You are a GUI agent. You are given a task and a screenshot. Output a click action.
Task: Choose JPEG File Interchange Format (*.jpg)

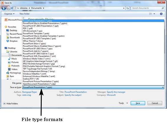pos(93,64)
